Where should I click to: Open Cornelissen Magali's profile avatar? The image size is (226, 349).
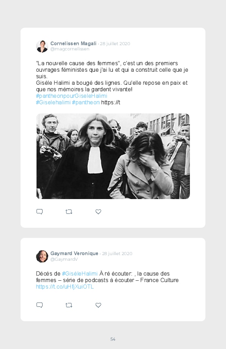tap(42, 47)
